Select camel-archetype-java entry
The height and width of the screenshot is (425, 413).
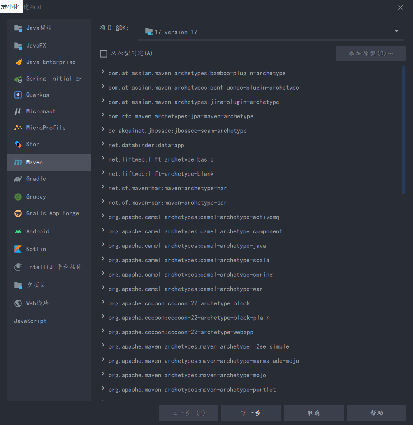[187, 245]
